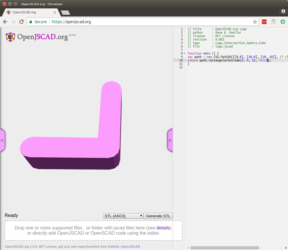Viewport: 288px width, 250px height.
Task: Click the closing brace on line 11
Action: coord(188,64)
